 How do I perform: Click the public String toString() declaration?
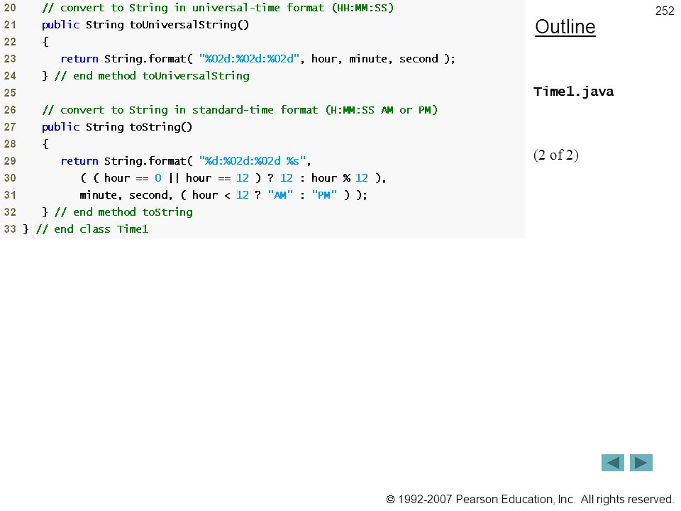point(117,127)
